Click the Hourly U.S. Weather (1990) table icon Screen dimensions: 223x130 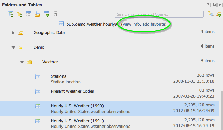click(38, 106)
